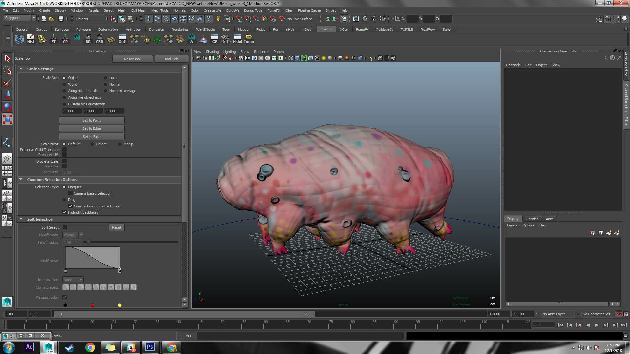
Task: Open the snap to grid toolbar icon
Action: [149, 19]
